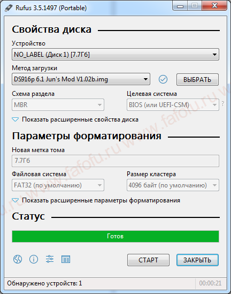This screenshot has width=231, height=294.
Task: Open the Файловая система FAT32 dropdown
Action: 58,185
